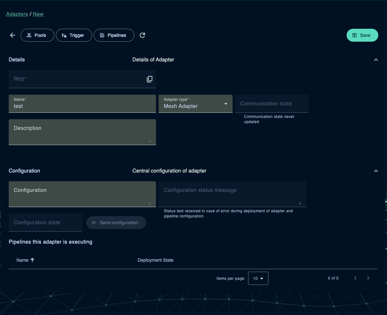This screenshot has width=387, height=315.
Task: Click the refresh icon beside Pipelines
Action: click(x=142, y=35)
